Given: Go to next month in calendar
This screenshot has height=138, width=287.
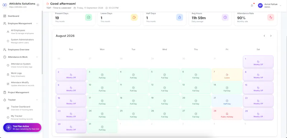Looking at the screenshot, I should pyautogui.click(x=271, y=36).
